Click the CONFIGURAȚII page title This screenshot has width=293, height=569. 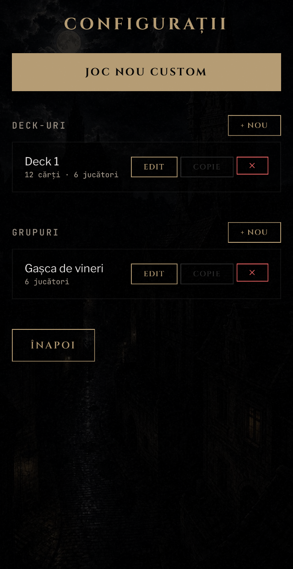[146, 24]
